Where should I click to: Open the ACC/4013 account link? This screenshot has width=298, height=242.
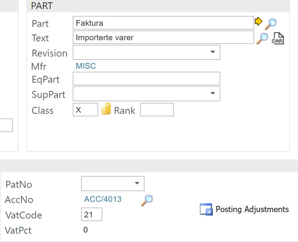click(103, 199)
